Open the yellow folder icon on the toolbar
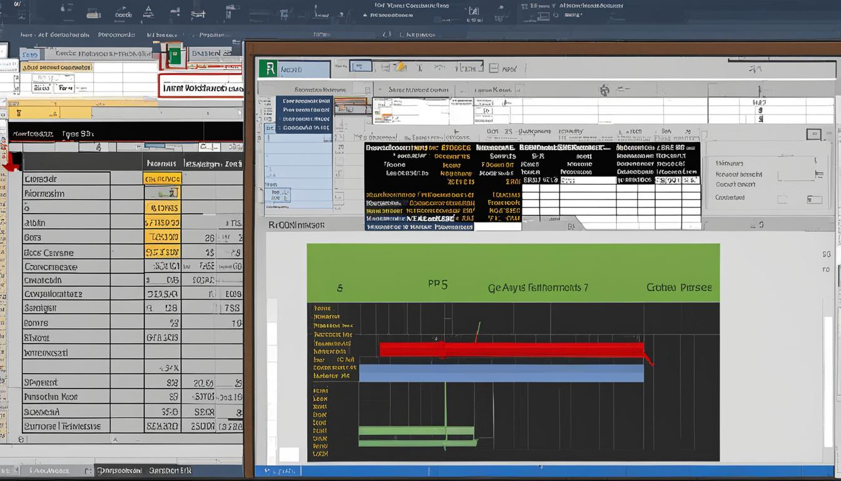 (x=399, y=66)
